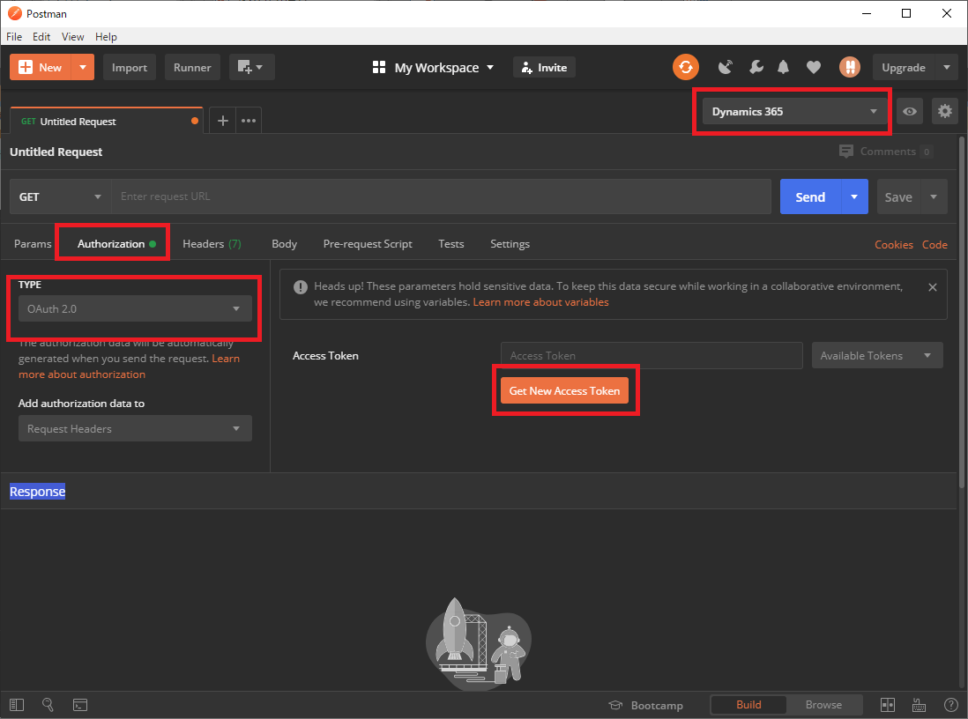Open keyboard shortcuts icon
Image resolution: width=968 pixels, height=719 pixels.
point(920,705)
